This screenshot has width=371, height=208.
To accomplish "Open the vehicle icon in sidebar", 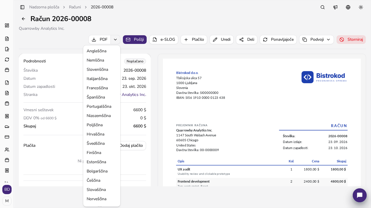I will pos(7,127).
